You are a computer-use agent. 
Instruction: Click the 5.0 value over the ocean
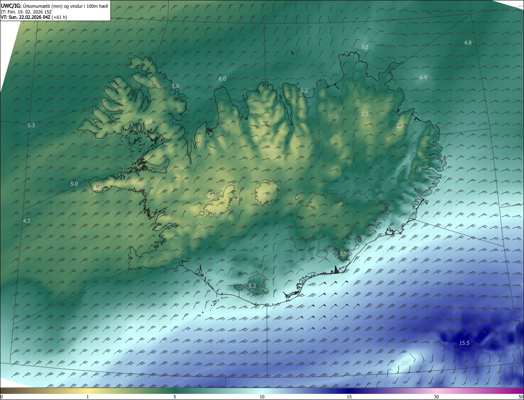click(74, 184)
